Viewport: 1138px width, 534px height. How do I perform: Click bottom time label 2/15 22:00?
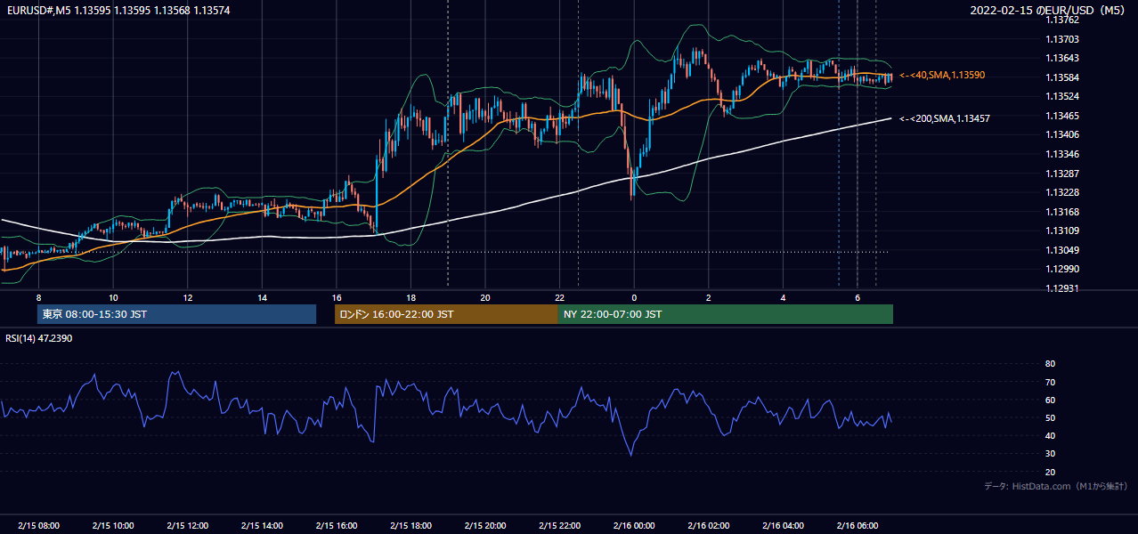(559, 526)
